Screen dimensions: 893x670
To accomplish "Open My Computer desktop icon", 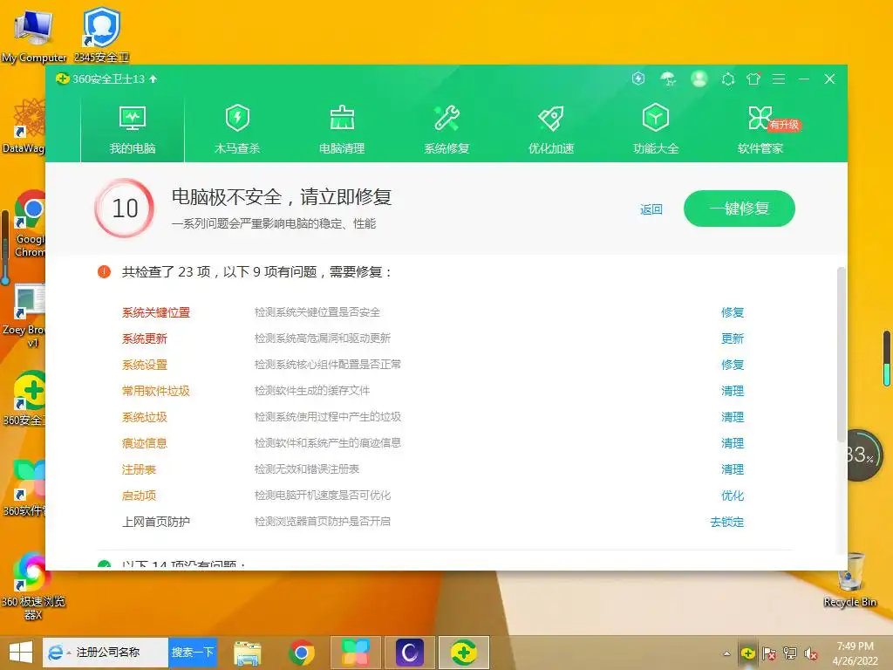I will coord(34,35).
